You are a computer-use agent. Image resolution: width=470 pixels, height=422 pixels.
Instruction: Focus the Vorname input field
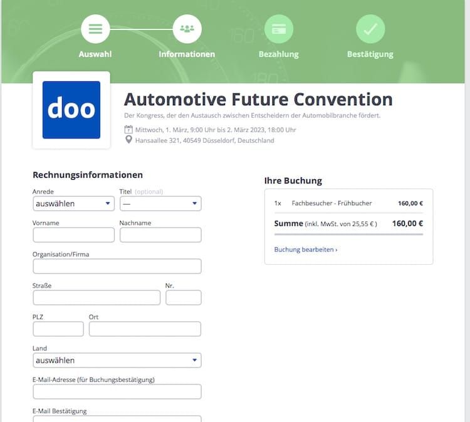click(73, 235)
